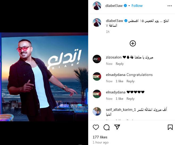Open zizosalon profile avatar
This screenshot has width=175, height=145.
(x=97, y=59)
